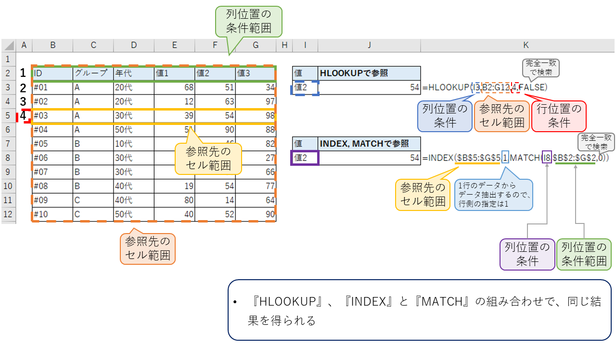The height and width of the screenshot is (346, 616).
Task: Select cell containing #07
Action: [52, 172]
